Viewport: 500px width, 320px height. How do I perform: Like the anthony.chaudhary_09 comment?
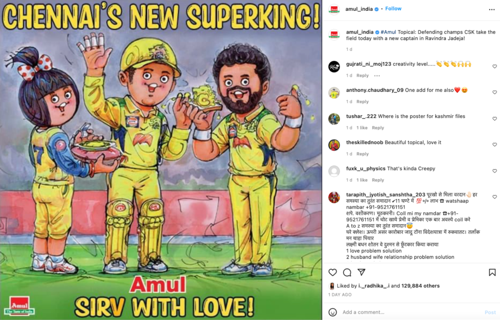coord(495,92)
